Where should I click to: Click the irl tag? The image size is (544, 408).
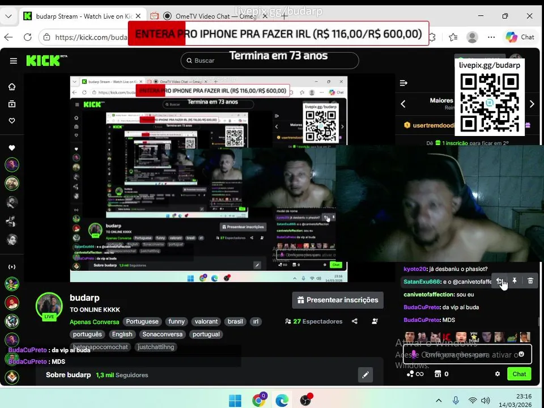pos(256,322)
